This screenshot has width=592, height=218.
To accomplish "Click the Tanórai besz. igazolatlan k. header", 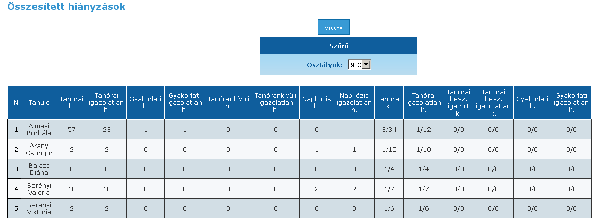I will [x=493, y=102].
